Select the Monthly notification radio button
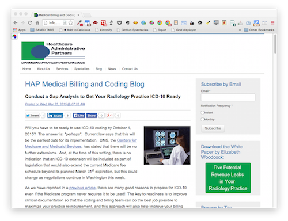288x221 pixels. 202,119
